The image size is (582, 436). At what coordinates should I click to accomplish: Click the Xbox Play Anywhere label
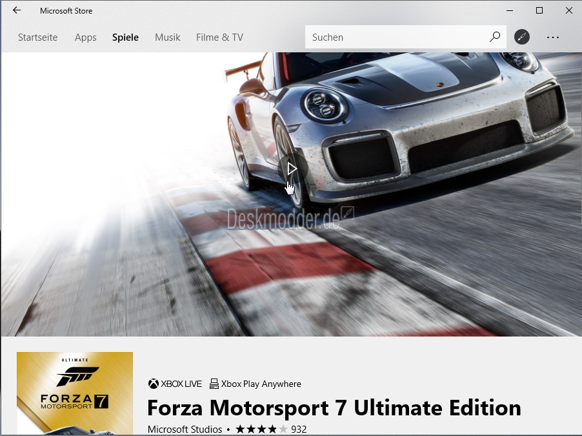pos(261,384)
